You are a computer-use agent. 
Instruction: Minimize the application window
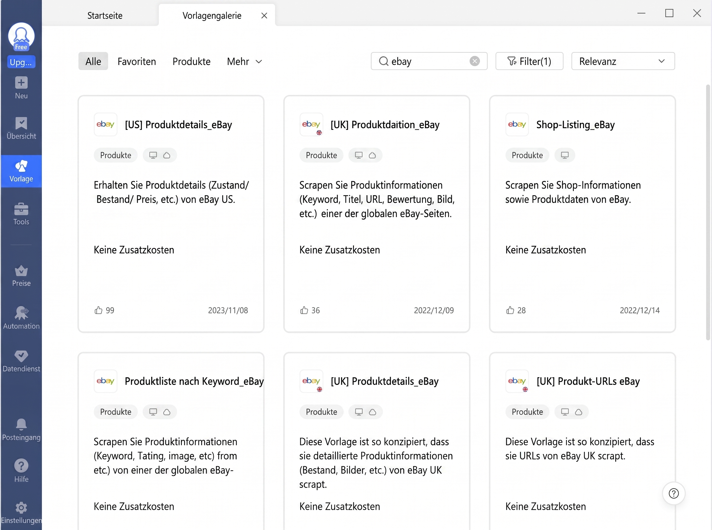pos(641,13)
